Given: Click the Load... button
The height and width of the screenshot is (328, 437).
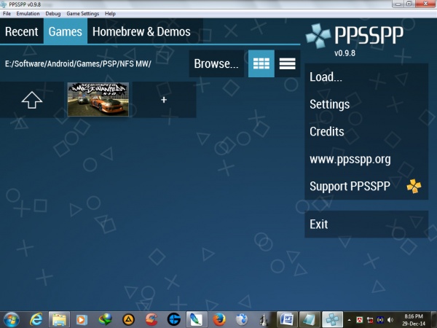Looking at the screenshot, I should [366, 77].
